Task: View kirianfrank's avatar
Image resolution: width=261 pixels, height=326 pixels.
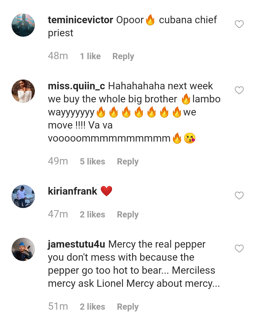Action: [x=23, y=196]
